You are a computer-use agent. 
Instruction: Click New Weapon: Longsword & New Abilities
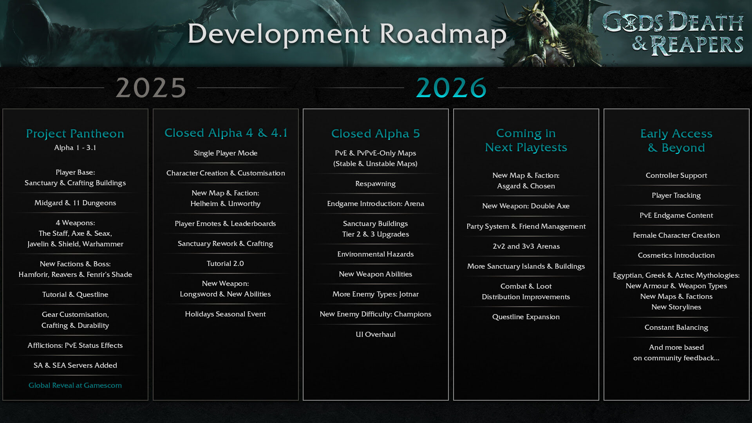click(226, 289)
